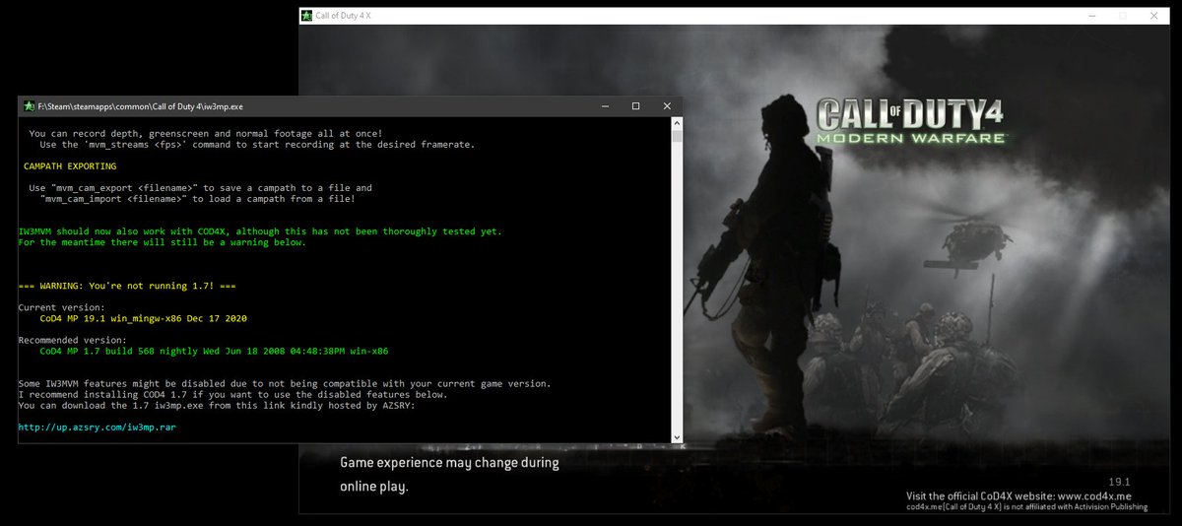This screenshot has width=1182, height=526.
Task: Click the 'Recommended version:' label
Action: tap(73, 340)
